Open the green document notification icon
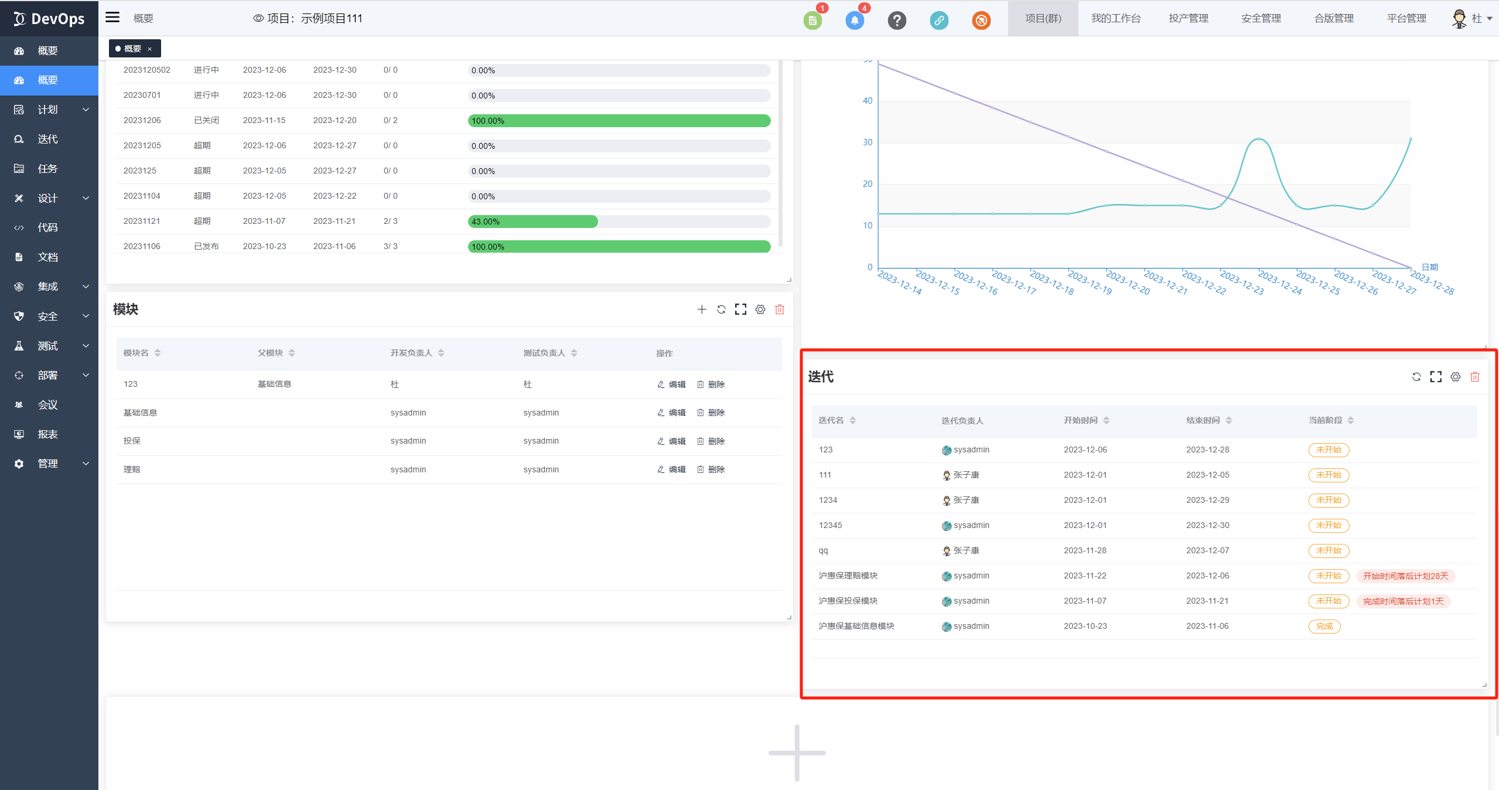 (x=812, y=21)
